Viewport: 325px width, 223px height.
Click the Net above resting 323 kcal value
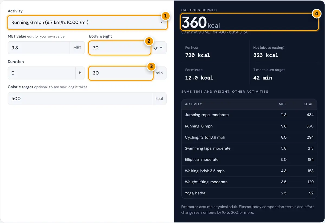266,55
